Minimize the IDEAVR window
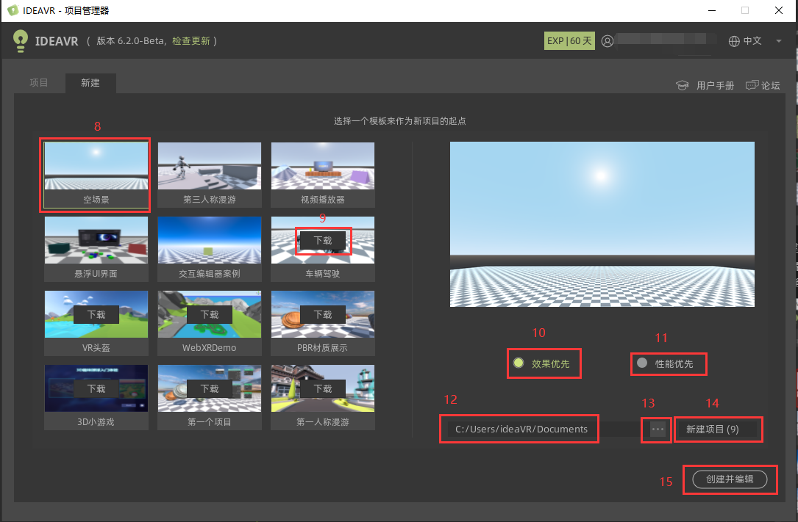 (x=712, y=11)
